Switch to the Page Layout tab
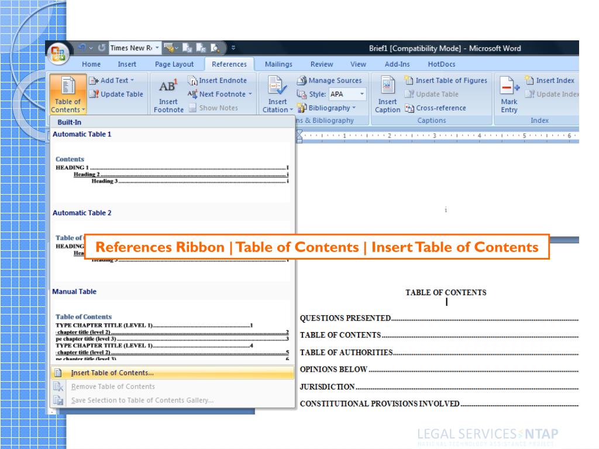 tap(174, 64)
